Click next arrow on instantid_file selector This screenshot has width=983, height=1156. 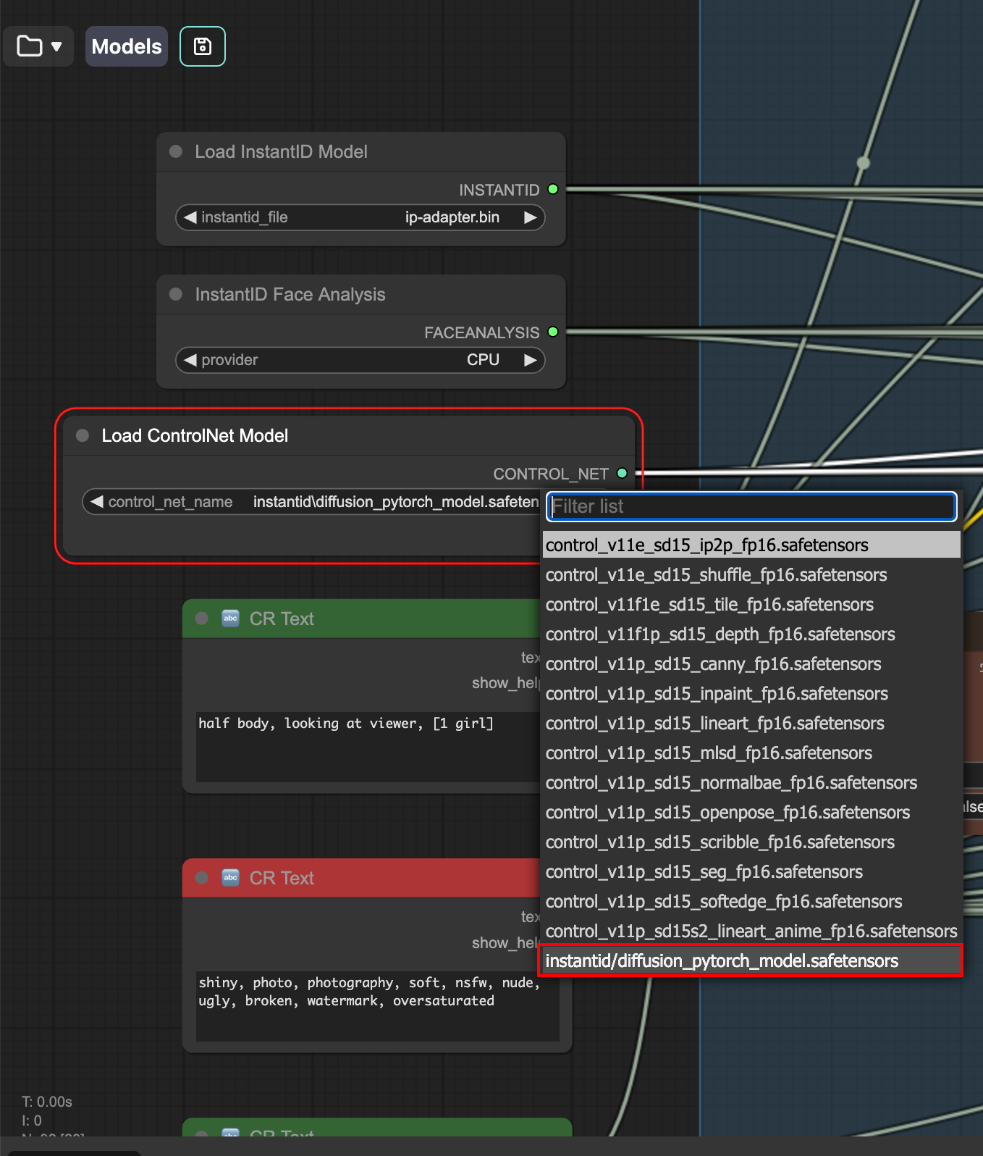(530, 217)
